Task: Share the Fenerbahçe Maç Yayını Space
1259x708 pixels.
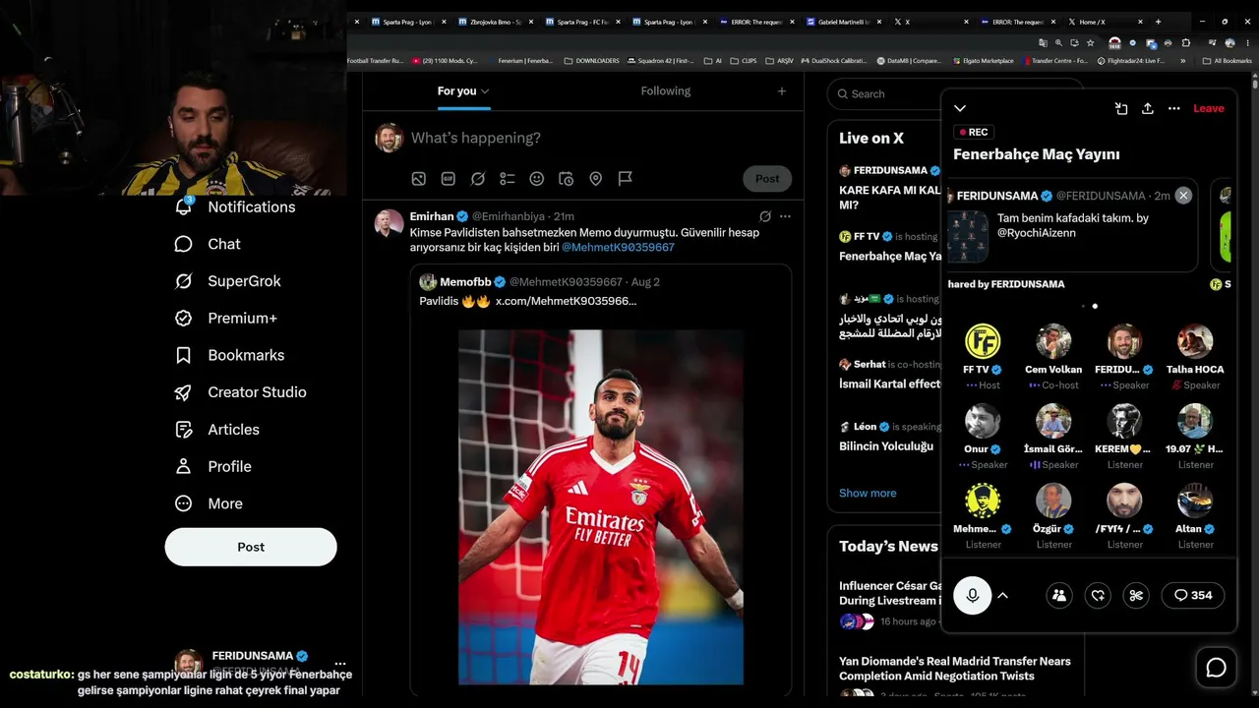Action: (1148, 109)
